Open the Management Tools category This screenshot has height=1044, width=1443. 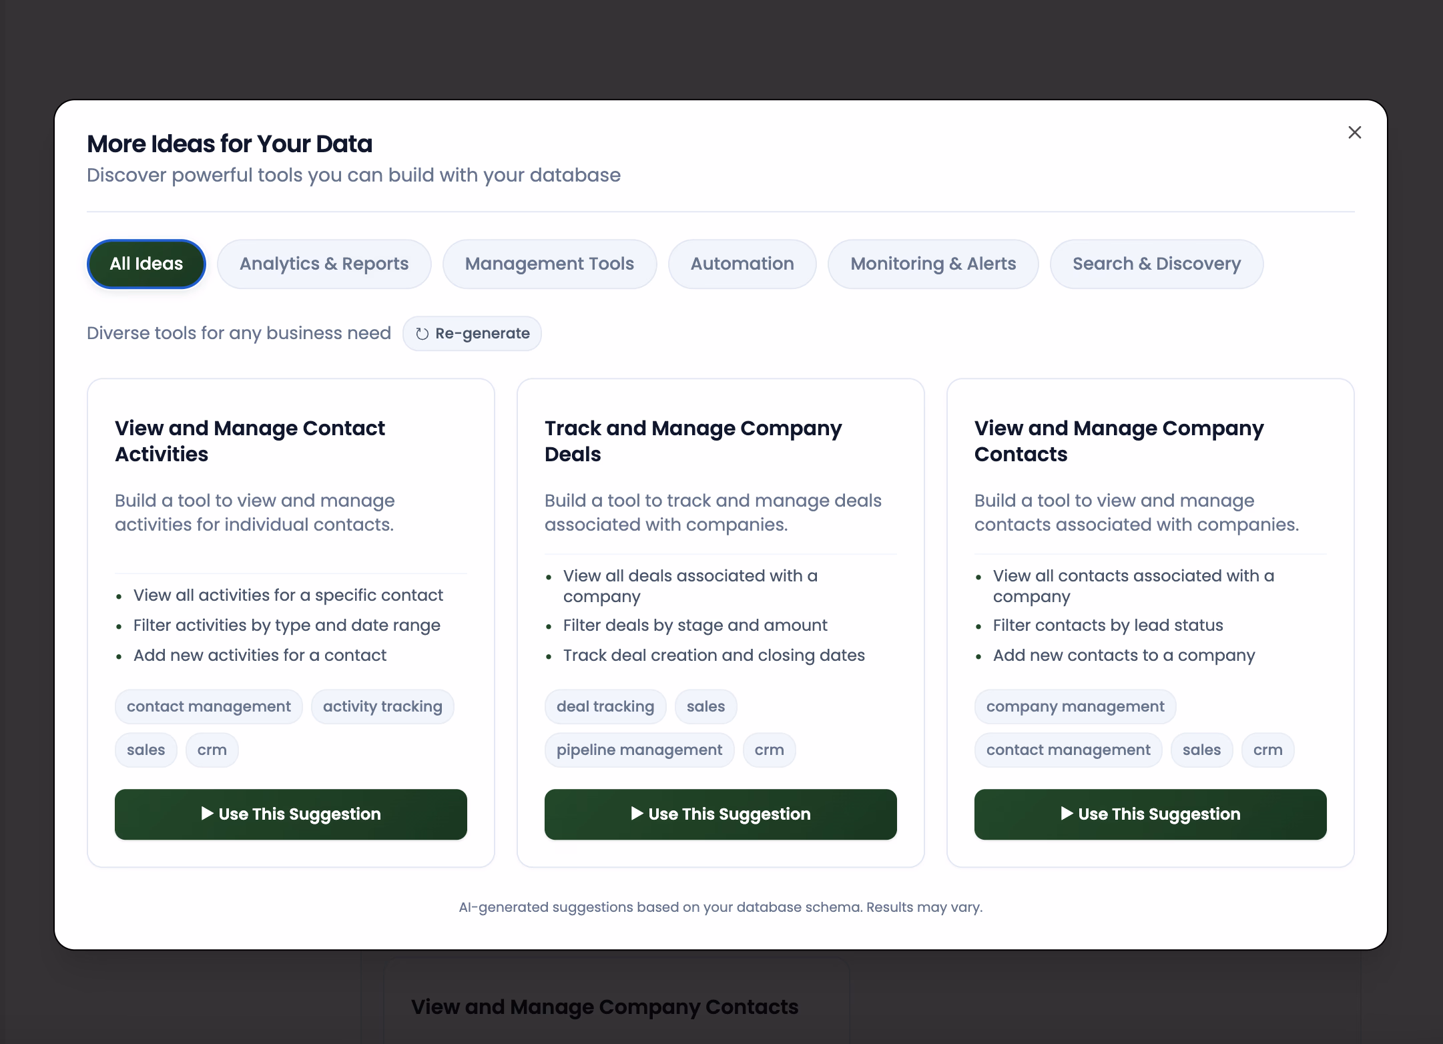549,264
